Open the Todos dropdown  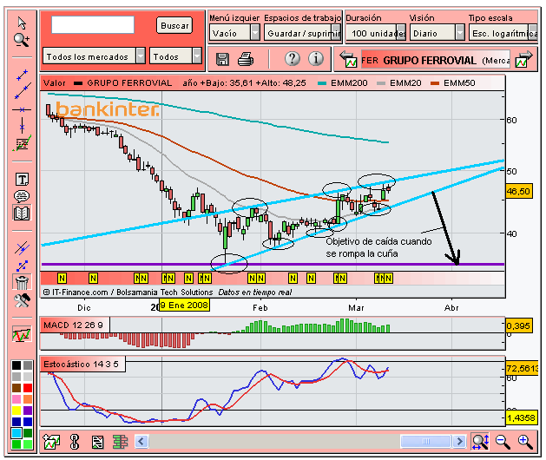pos(175,56)
